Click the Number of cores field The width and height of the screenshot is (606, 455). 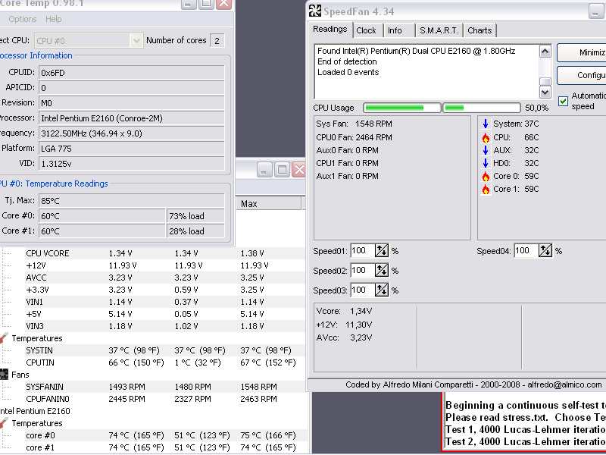[217, 41]
